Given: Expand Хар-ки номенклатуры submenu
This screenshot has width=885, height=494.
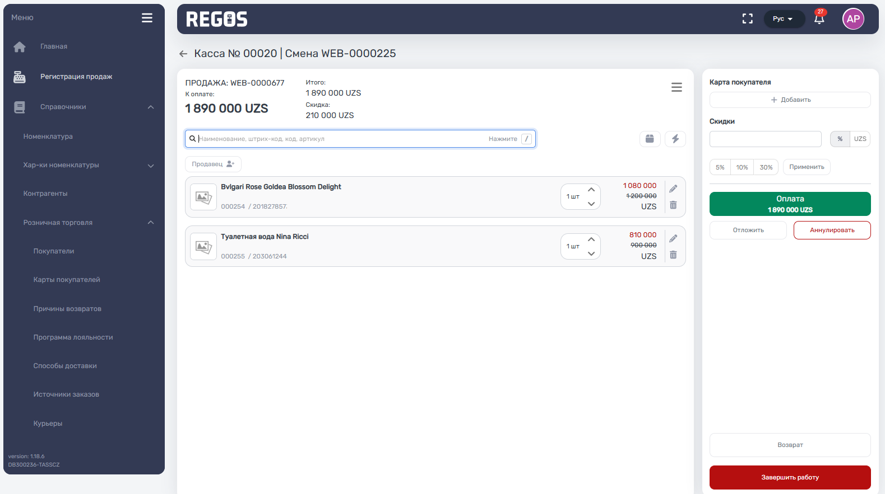Looking at the screenshot, I should (x=151, y=166).
